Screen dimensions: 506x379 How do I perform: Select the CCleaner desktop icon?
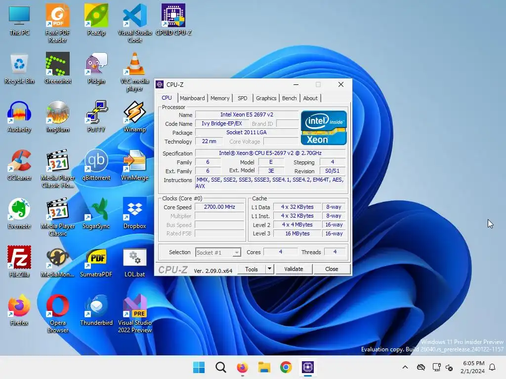pos(19,165)
